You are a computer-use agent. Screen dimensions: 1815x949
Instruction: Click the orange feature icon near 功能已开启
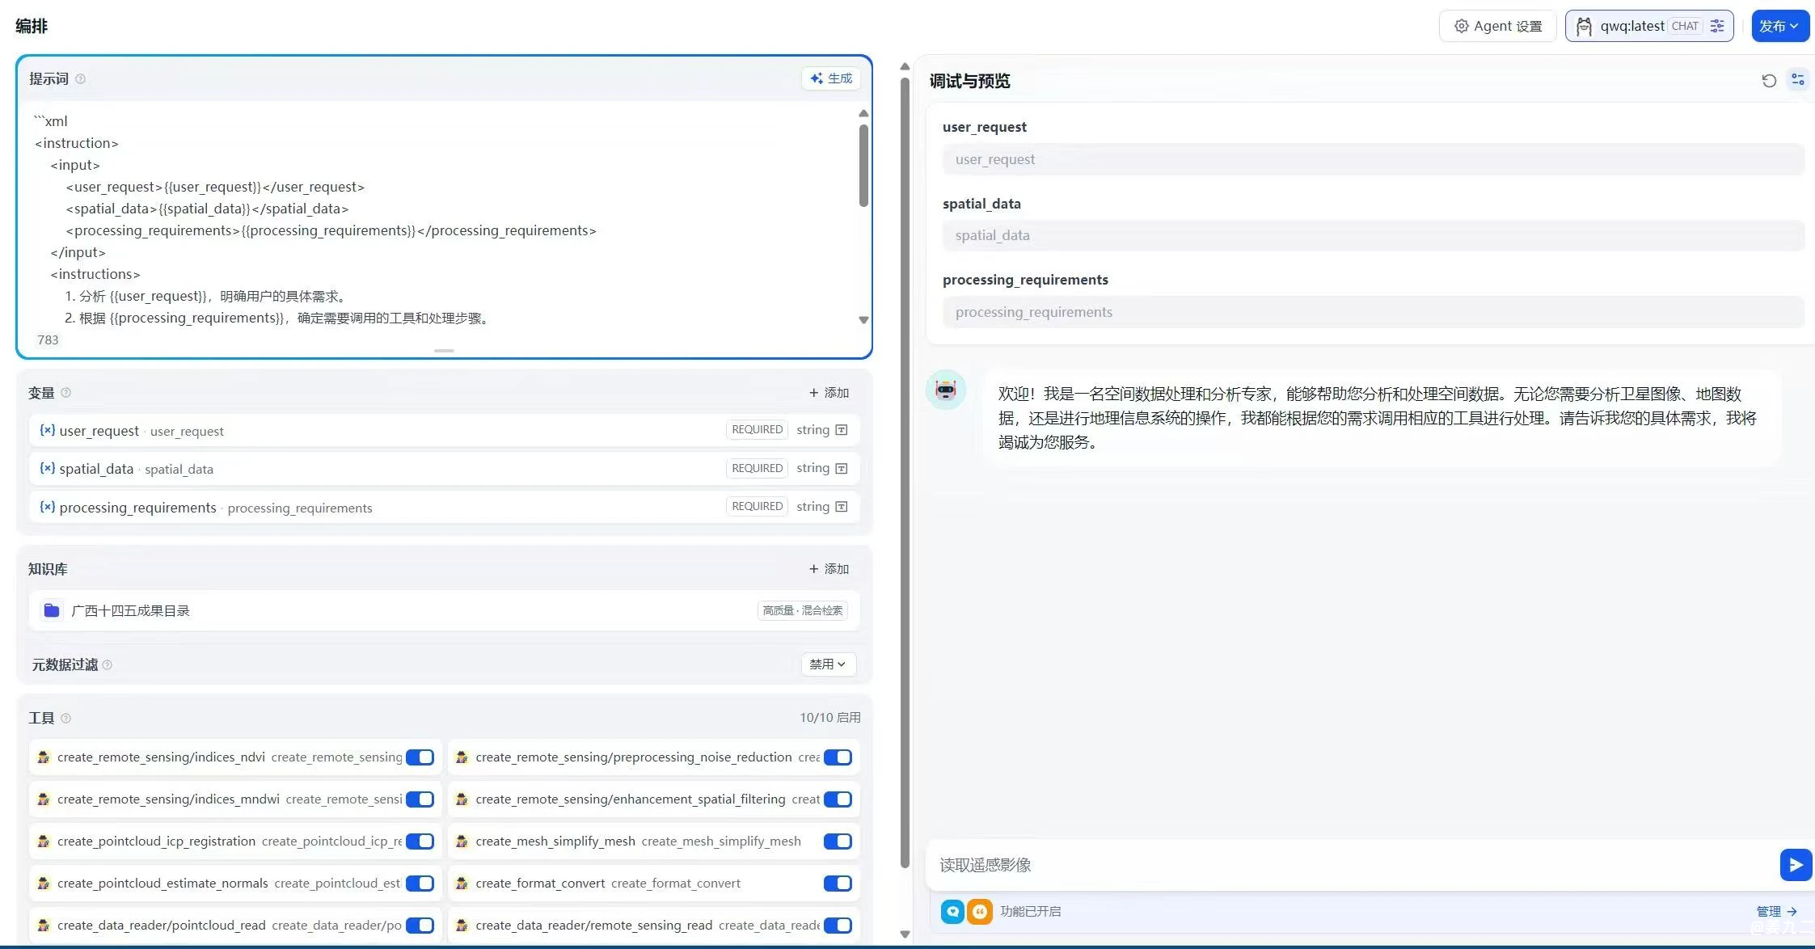pyautogui.click(x=979, y=912)
